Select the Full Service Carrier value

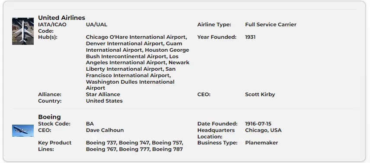coord(270,25)
